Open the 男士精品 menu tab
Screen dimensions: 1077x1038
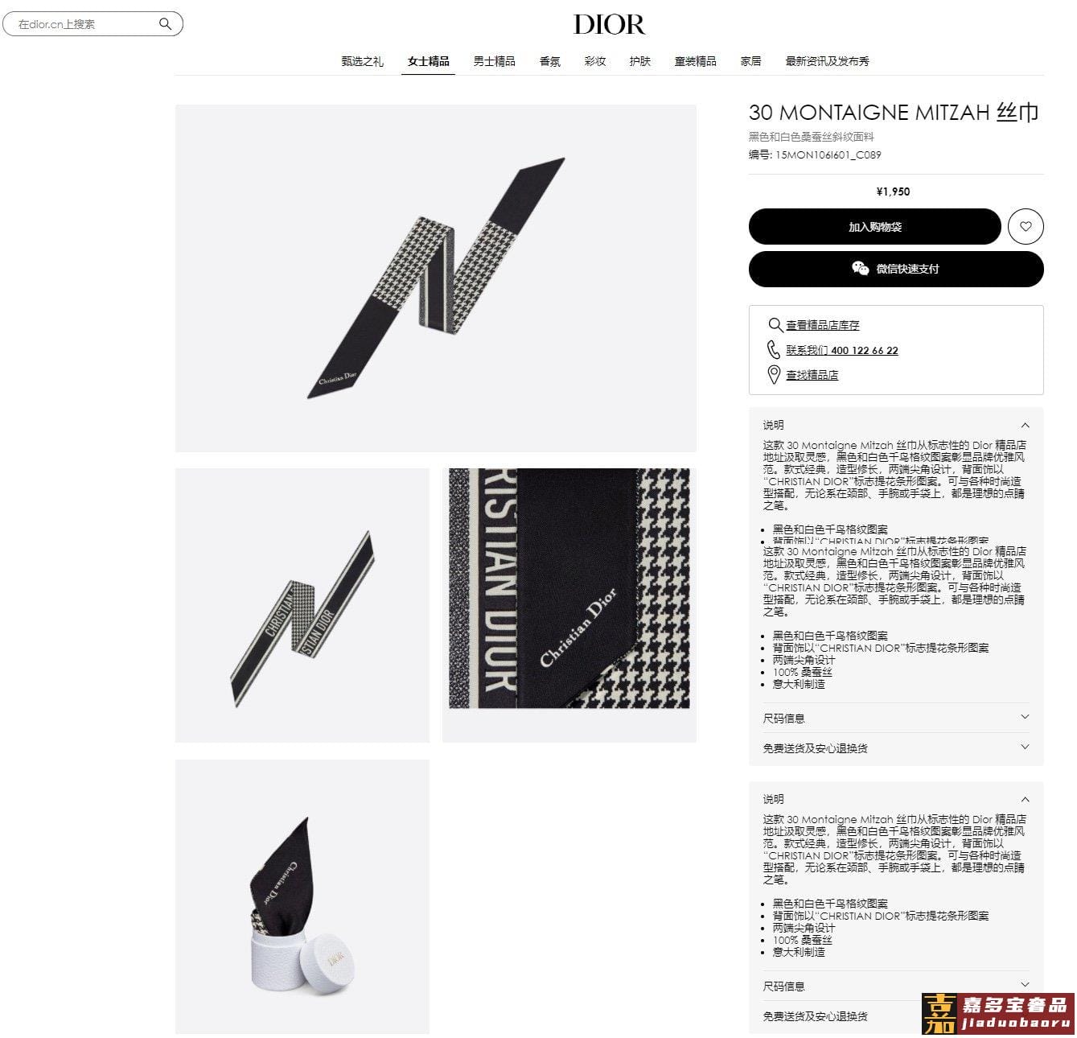pos(494,61)
